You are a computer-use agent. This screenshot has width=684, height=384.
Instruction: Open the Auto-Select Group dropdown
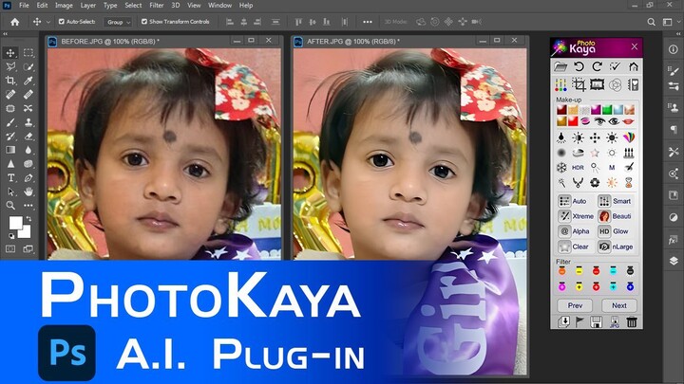[x=118, y=22]
